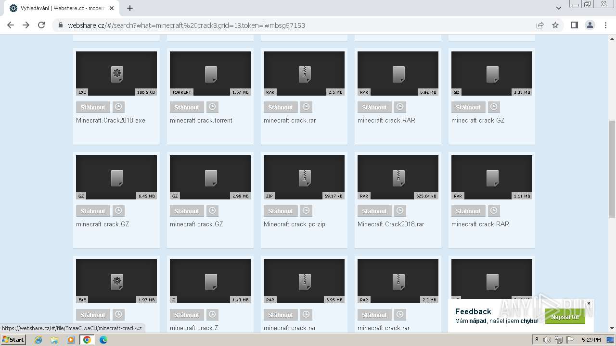This screenshot has width=616, height=346.
Task: Open the Minecraft crack pc.zip thumbnail
Action: (x=304, y=177)
